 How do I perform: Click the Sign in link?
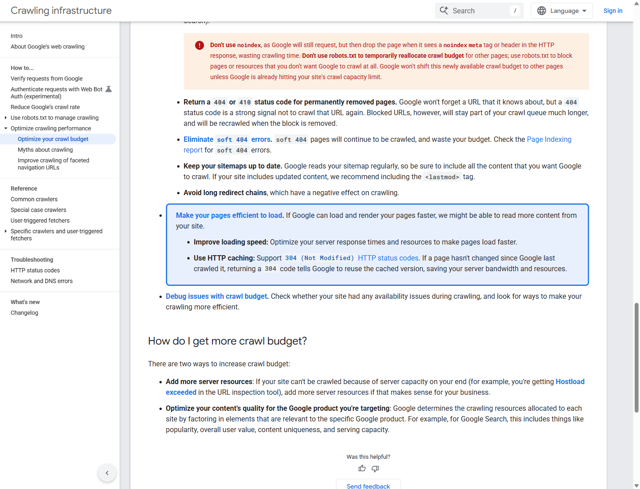(613, 11)
